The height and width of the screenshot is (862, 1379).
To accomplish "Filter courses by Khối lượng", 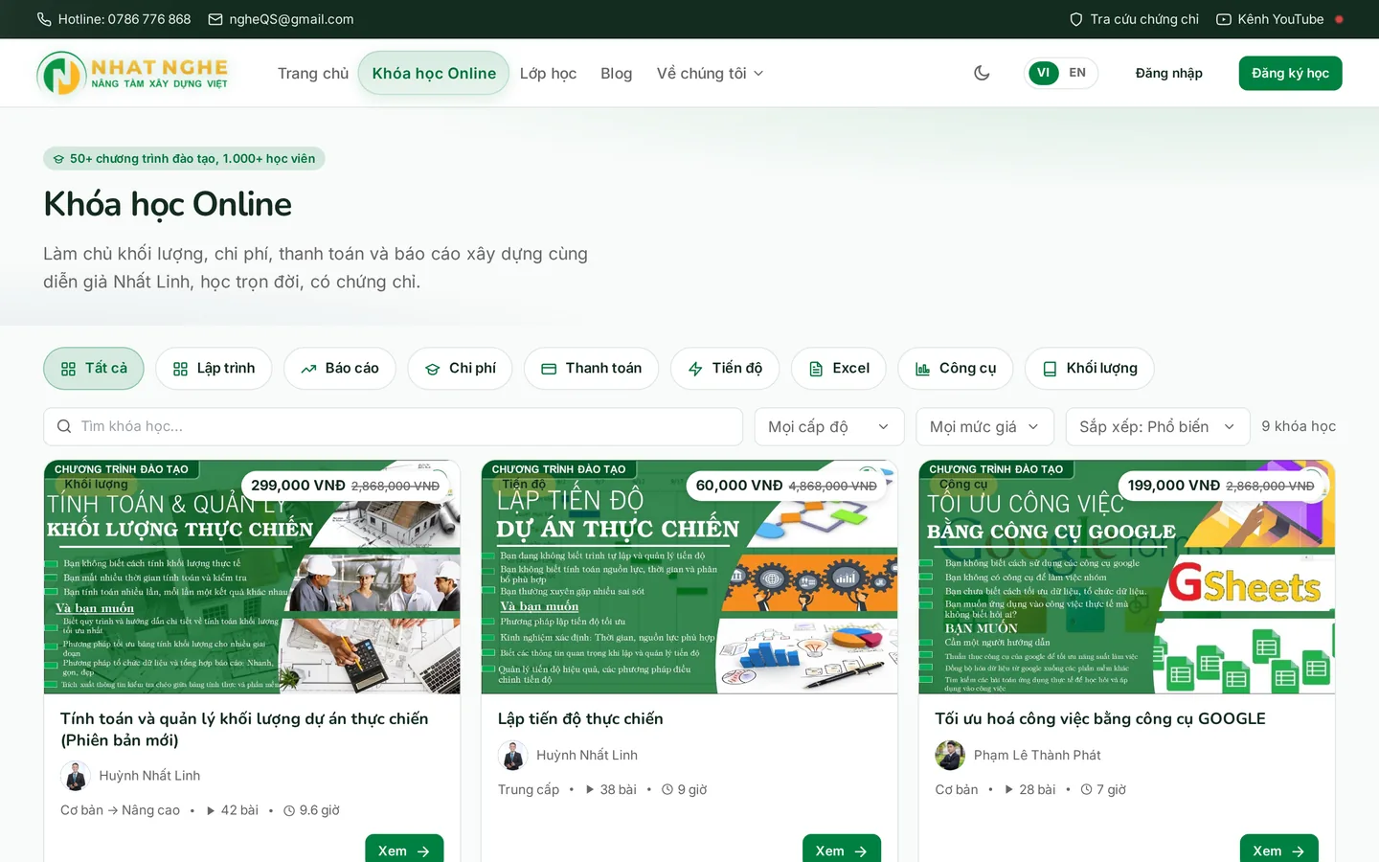I will (1090, 369).
